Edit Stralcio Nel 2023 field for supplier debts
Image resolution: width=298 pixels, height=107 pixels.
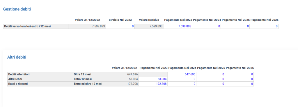point(120,27)
